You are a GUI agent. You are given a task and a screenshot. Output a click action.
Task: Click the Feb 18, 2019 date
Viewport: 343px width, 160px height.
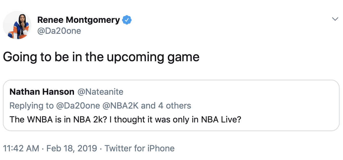click(71, 148)
